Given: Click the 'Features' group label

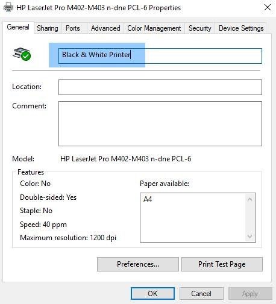Looking at the screenshot, I should 31,172.
